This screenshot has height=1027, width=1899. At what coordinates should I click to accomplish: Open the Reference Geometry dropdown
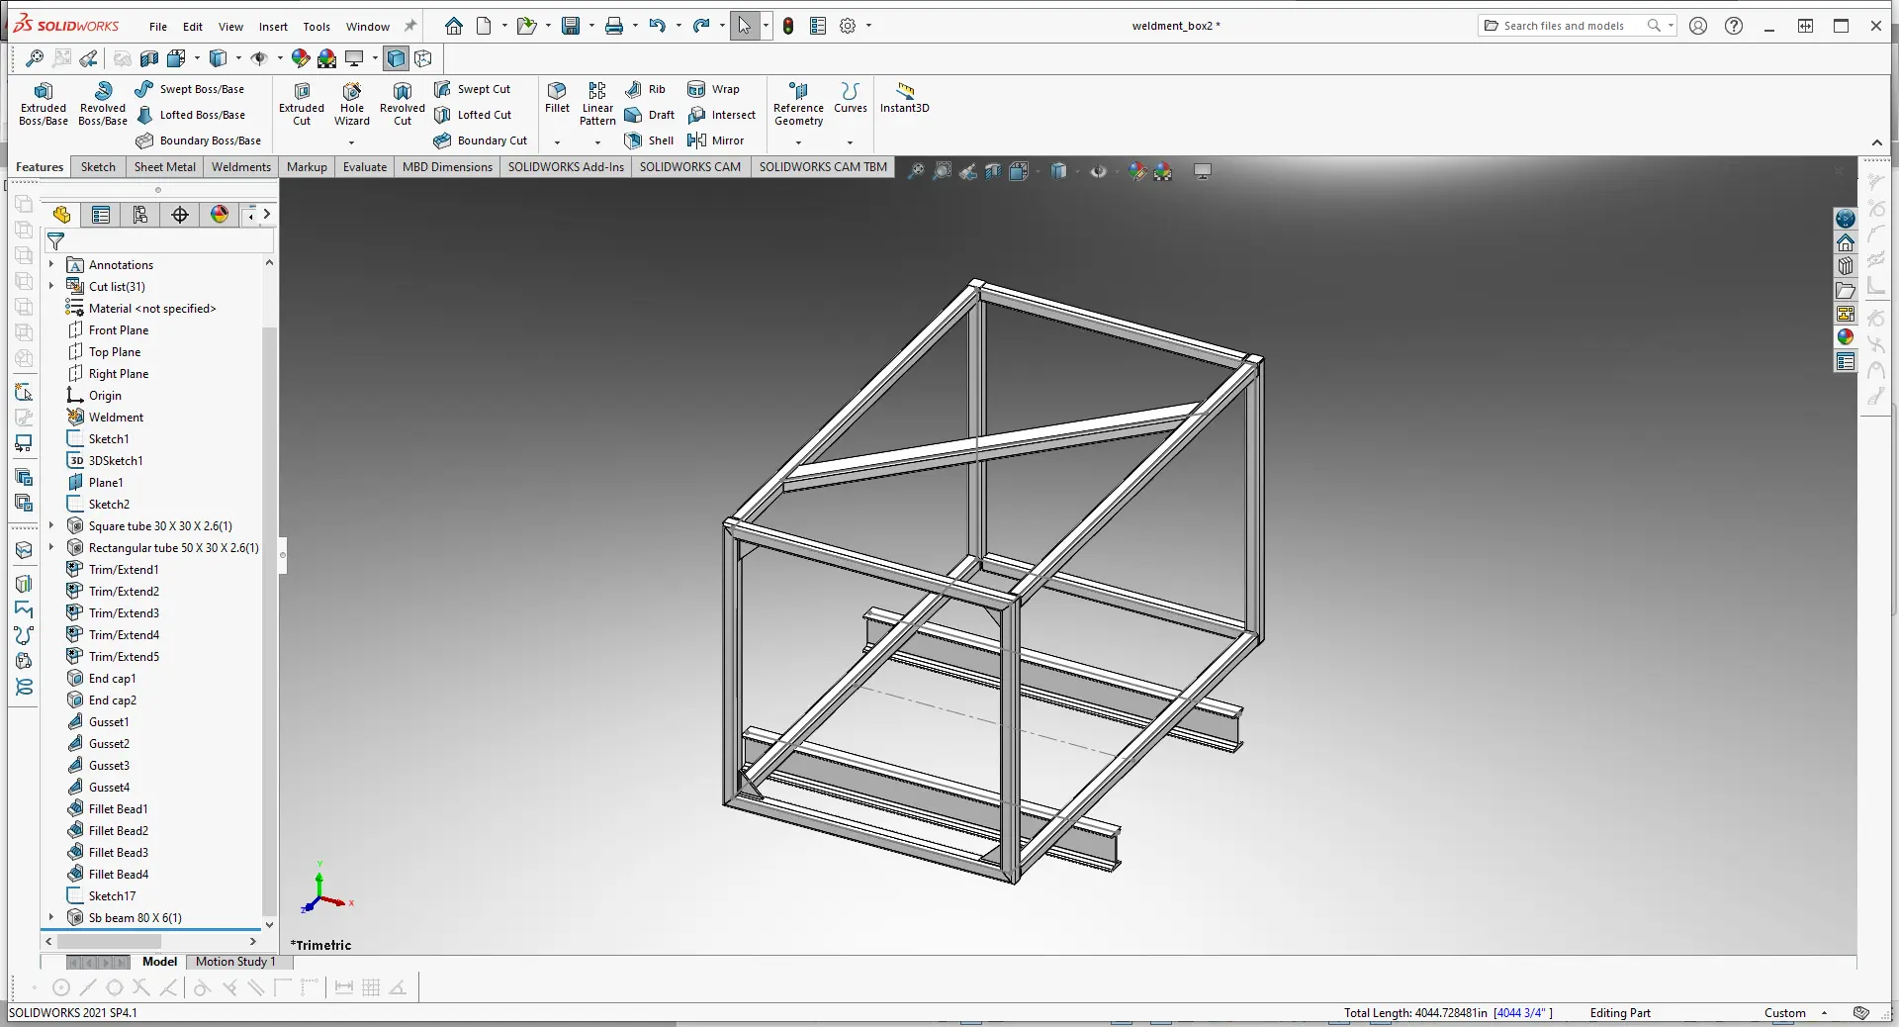[x=798, y=142]
